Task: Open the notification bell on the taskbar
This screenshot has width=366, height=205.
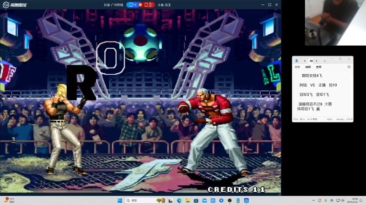Action: (x=361, y=200)
